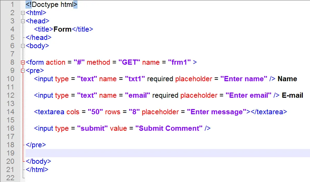Click the required keyword on line 12
The width and height of the screenshot is (310, 182).
tap(165, 95)
